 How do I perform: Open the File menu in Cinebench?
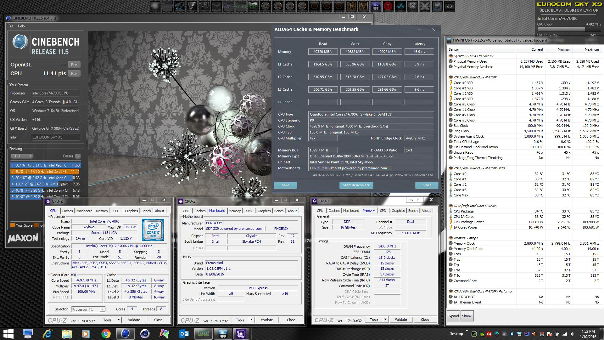click(x=11, y=26)
